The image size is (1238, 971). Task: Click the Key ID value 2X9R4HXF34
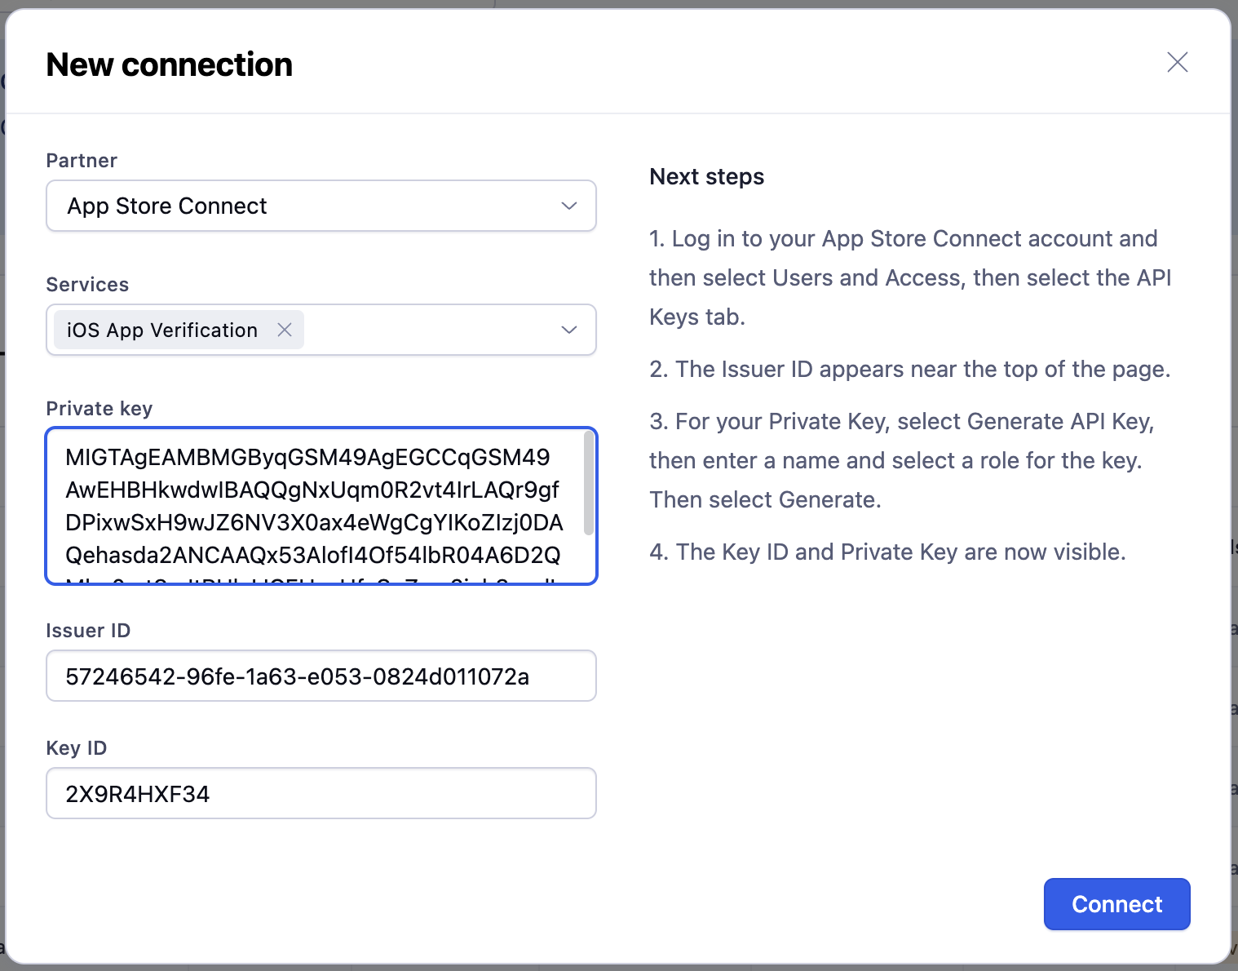click(137, 792)
